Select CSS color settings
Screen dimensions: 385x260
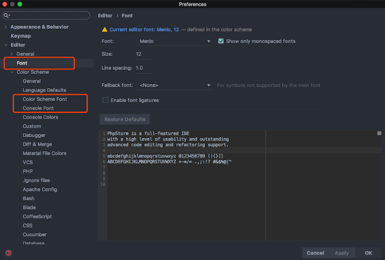click(27, 226)
